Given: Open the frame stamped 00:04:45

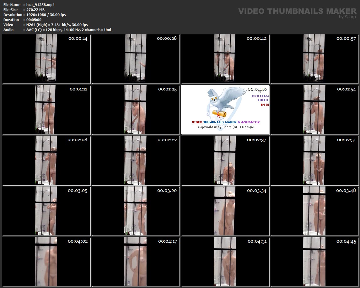Looking at the screenshot, I should [x=314, y=262].
